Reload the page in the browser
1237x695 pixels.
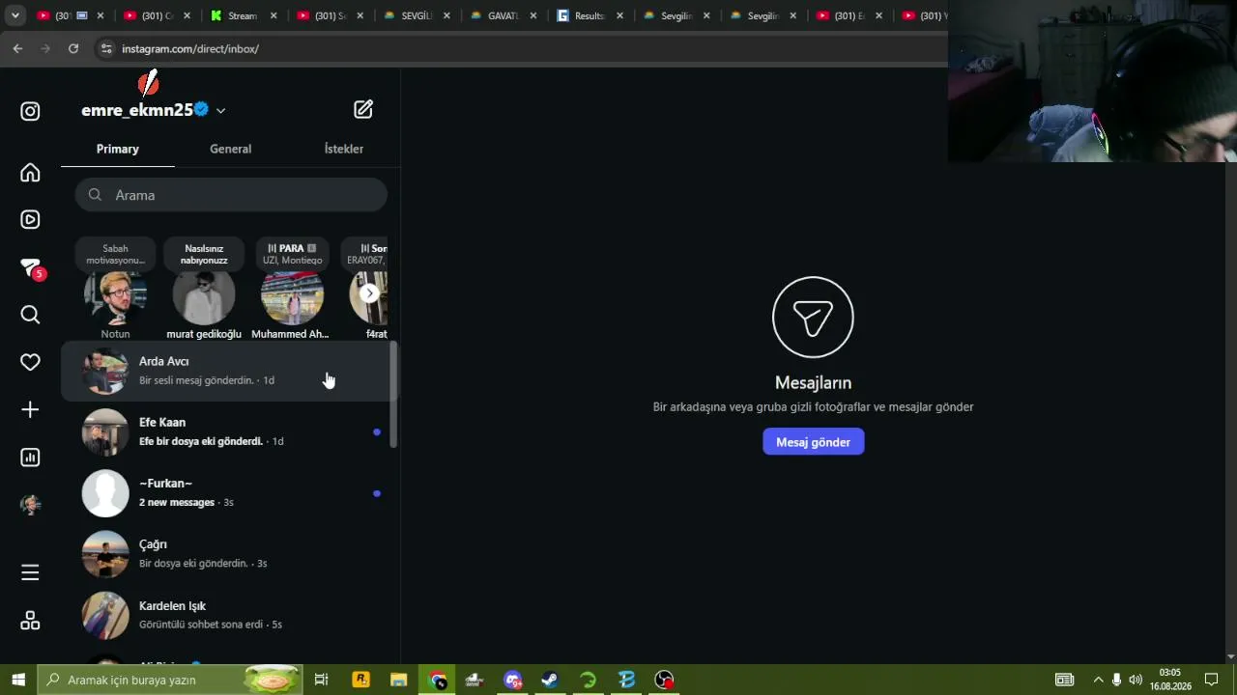pos(72,48)
